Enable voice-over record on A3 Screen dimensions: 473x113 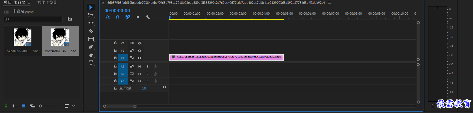click(155, 81)
